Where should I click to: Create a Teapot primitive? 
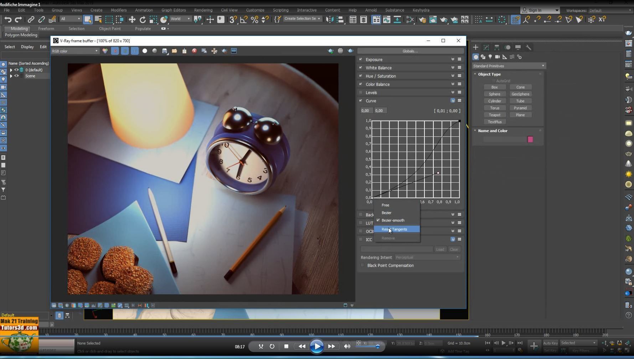pos(494,115)
